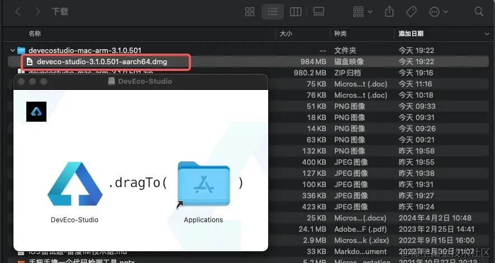The image size is (495, 263).
Task: Switch to list view
Action: pyautogui.click(x=273, y=12)
